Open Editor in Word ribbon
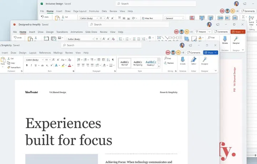The image size is (257, 164). (x=194, y=61)
